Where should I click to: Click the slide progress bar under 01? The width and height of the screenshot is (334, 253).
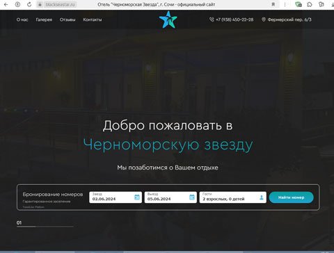tap(45, 227)
